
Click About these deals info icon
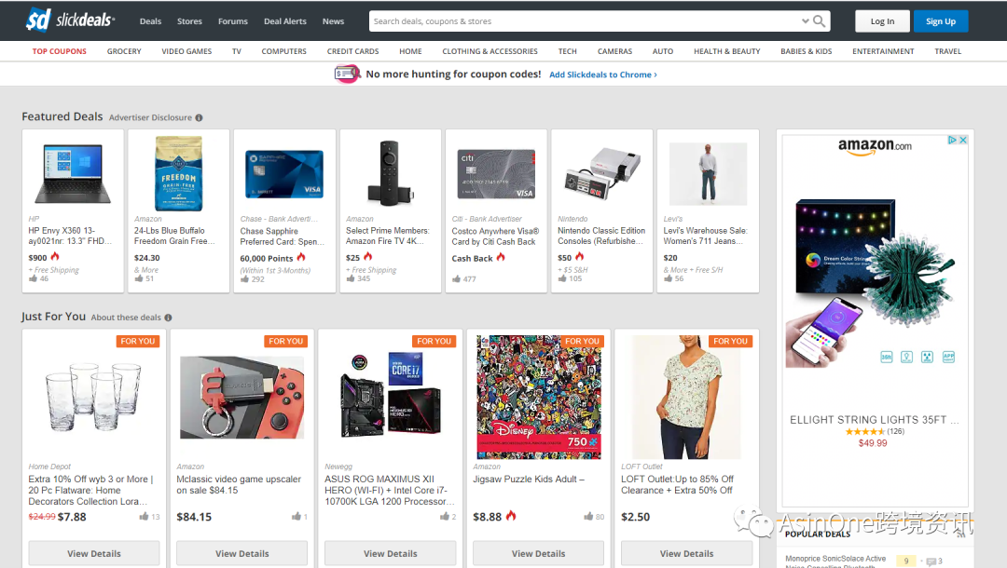click(x=168, y=318)
